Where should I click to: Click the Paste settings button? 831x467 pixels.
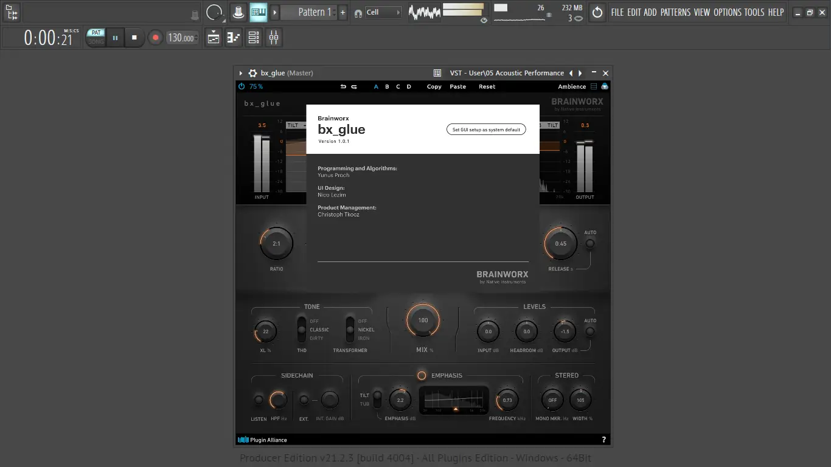point(458,86)
